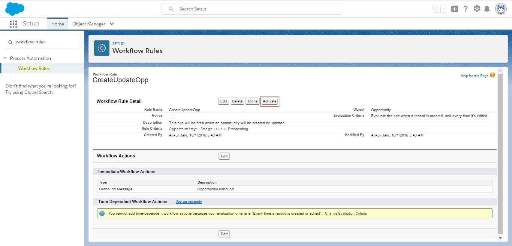Focus the Search Setup field
The image size is (512, 246).
pyautogui.click(x=252, y=9)
